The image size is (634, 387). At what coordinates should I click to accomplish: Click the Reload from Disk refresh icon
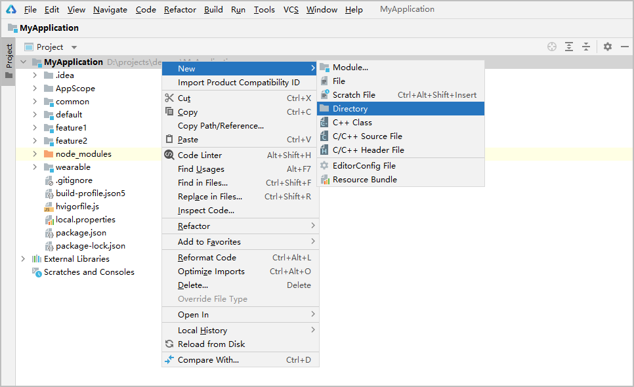(x=169, y=344)
